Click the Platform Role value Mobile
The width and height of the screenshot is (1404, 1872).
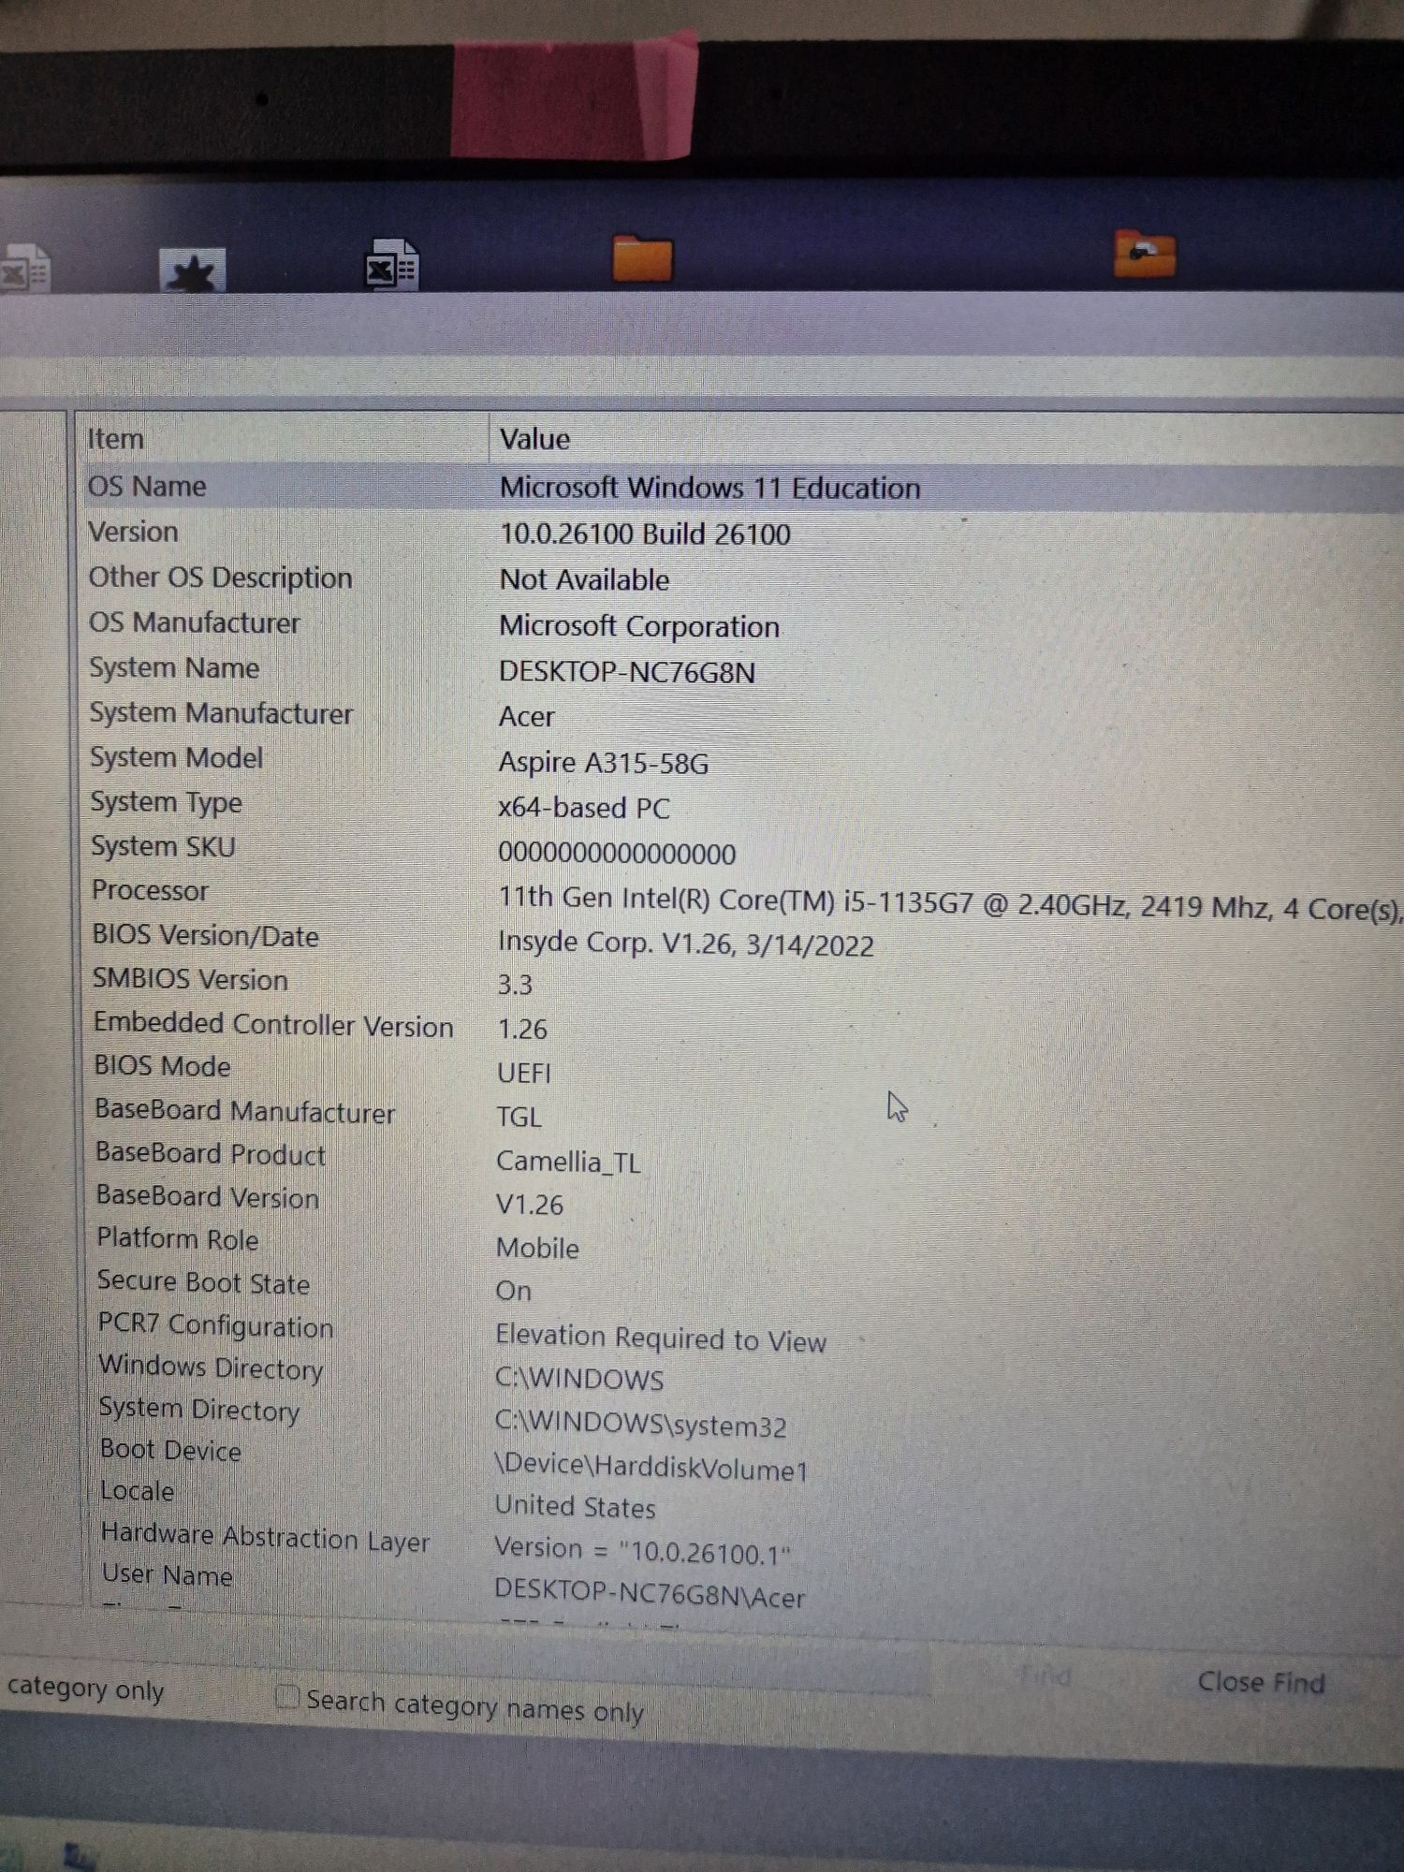(x=537, y=1248)
